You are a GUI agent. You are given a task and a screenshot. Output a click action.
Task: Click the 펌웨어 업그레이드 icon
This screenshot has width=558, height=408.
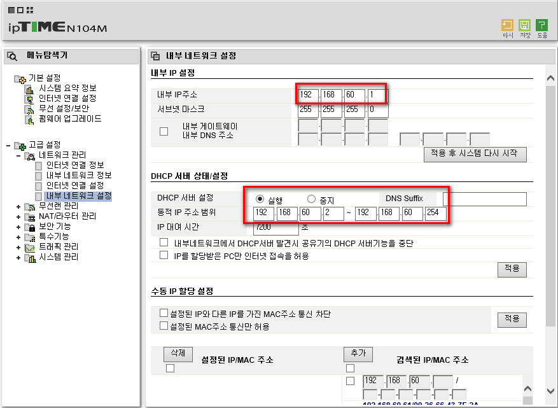tap(29, 120)
